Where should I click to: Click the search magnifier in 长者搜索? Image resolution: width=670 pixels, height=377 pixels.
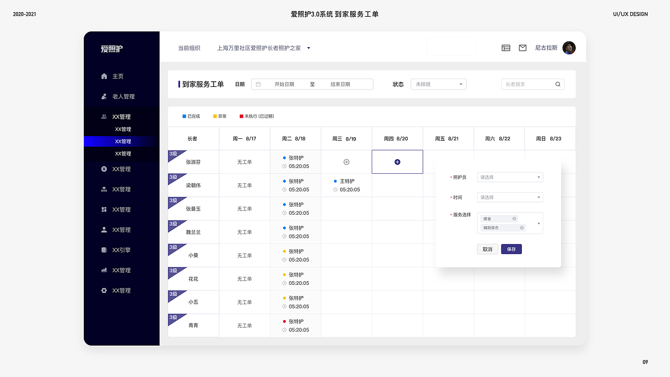click(x=558, y=84)
